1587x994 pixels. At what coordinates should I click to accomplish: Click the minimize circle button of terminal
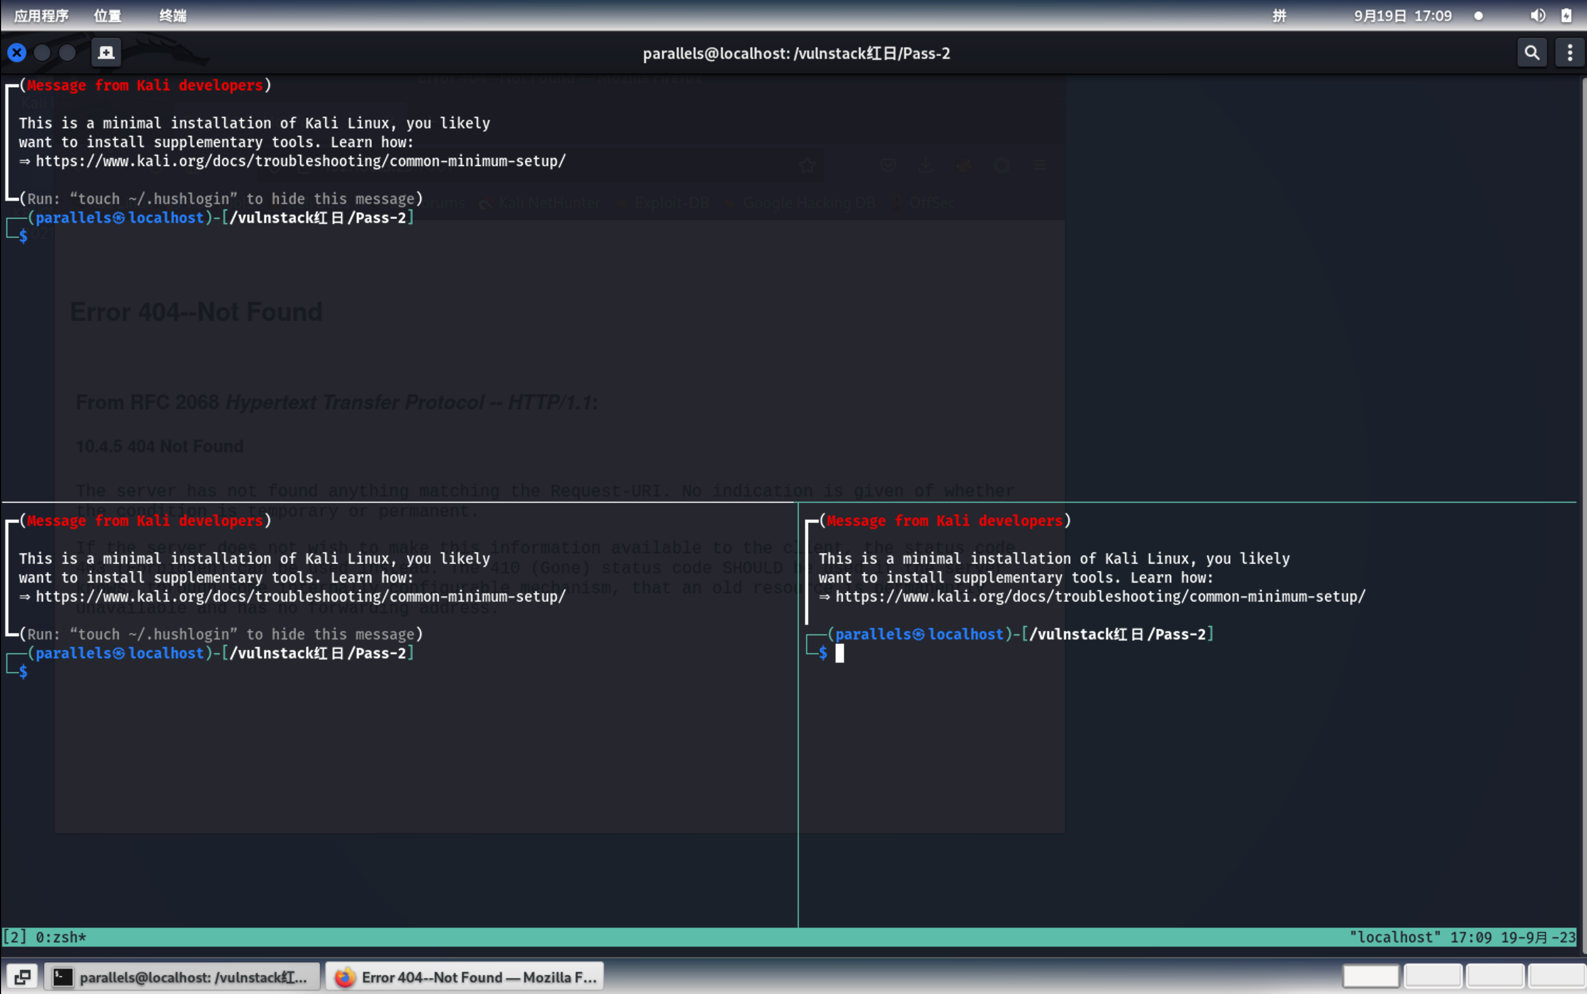point(42,53)
